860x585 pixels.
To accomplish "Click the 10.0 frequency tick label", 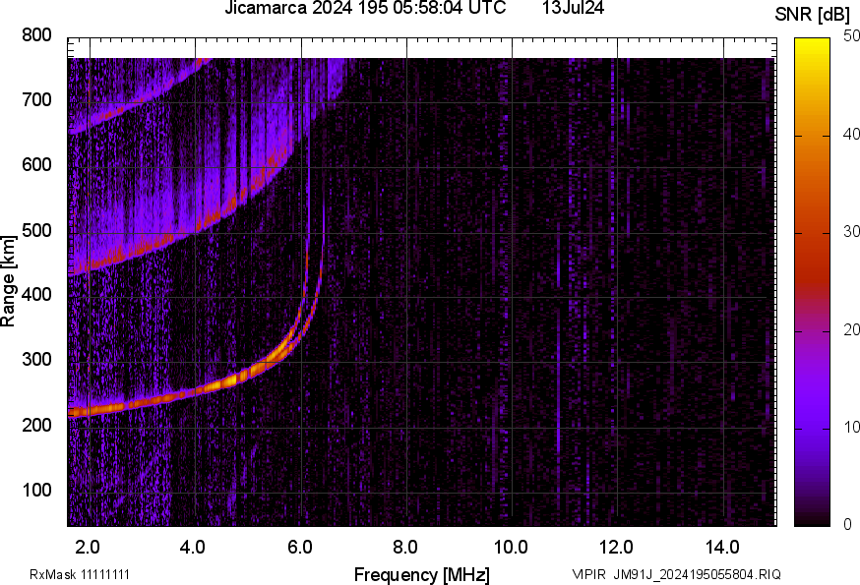I will pyautogui.click(x=511, y=547).
